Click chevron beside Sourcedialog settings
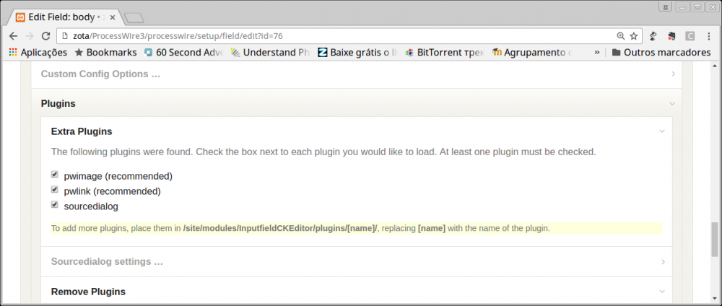Screen dimensions: 722x306 coord(663,262)
